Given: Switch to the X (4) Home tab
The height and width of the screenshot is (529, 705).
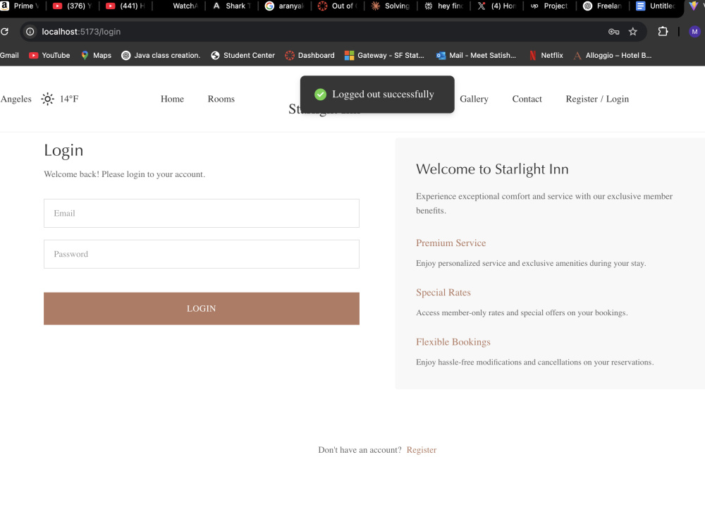Looking at the screenshot, I should 497,6.
